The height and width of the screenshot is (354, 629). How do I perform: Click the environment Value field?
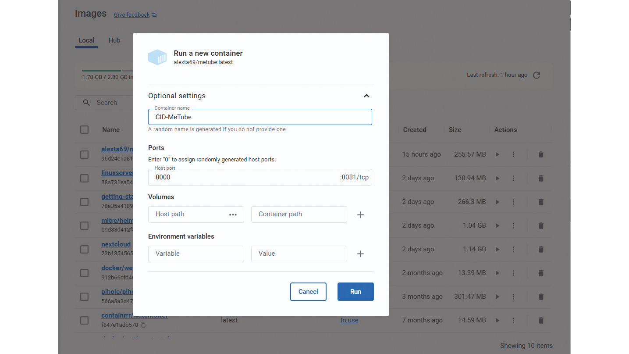pos(299,254)
